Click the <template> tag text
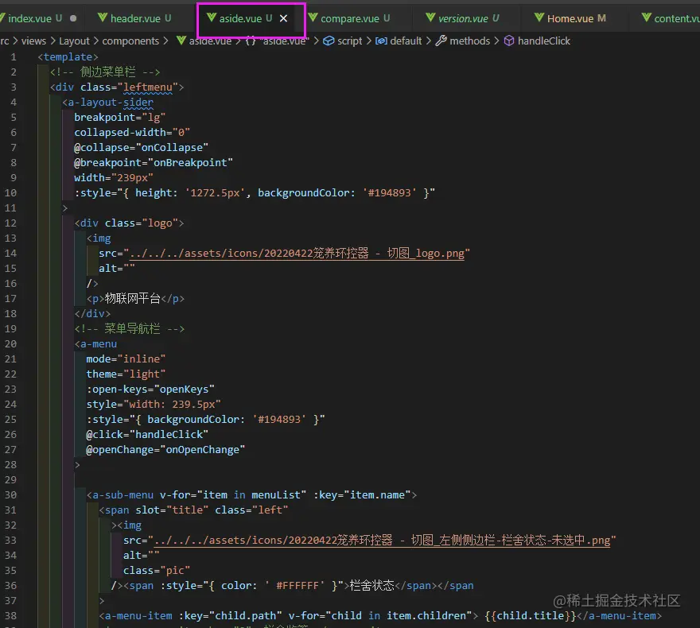This screenshot has width=700, height=628. pyautogui.click(x=68, y=57)
